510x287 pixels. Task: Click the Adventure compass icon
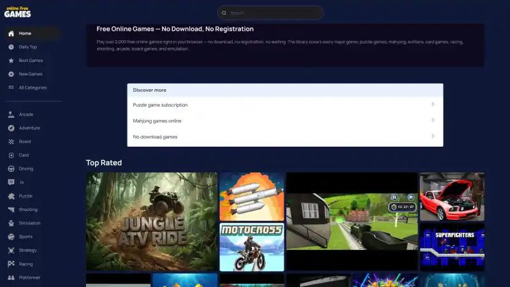[11, 128]
